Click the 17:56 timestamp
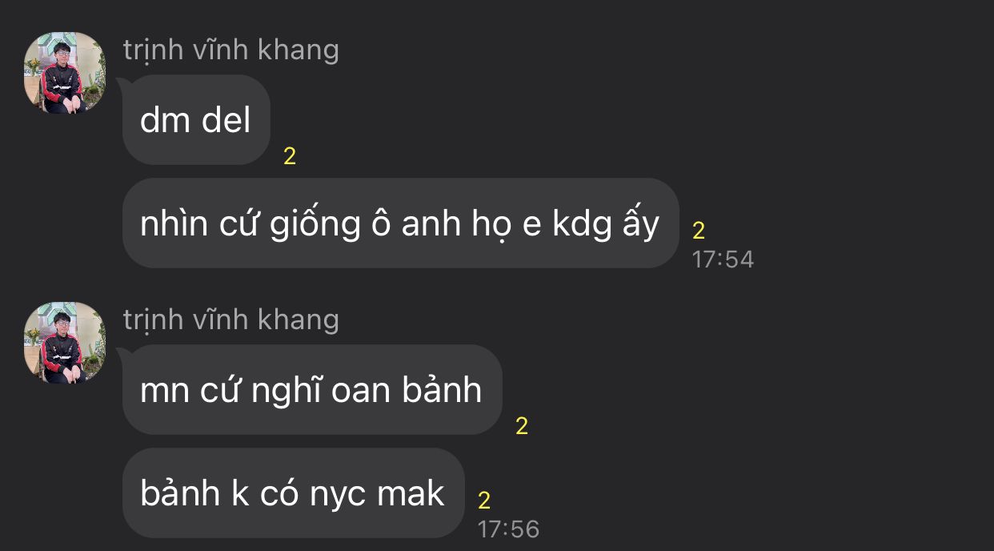 click(x=508, y=529)
